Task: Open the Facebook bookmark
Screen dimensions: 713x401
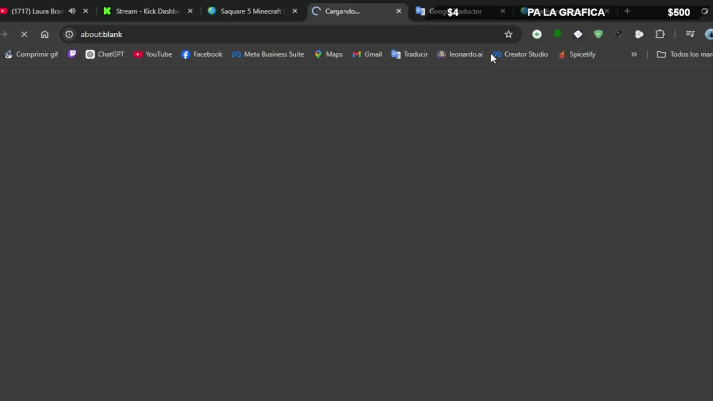Action: point(202,54)
